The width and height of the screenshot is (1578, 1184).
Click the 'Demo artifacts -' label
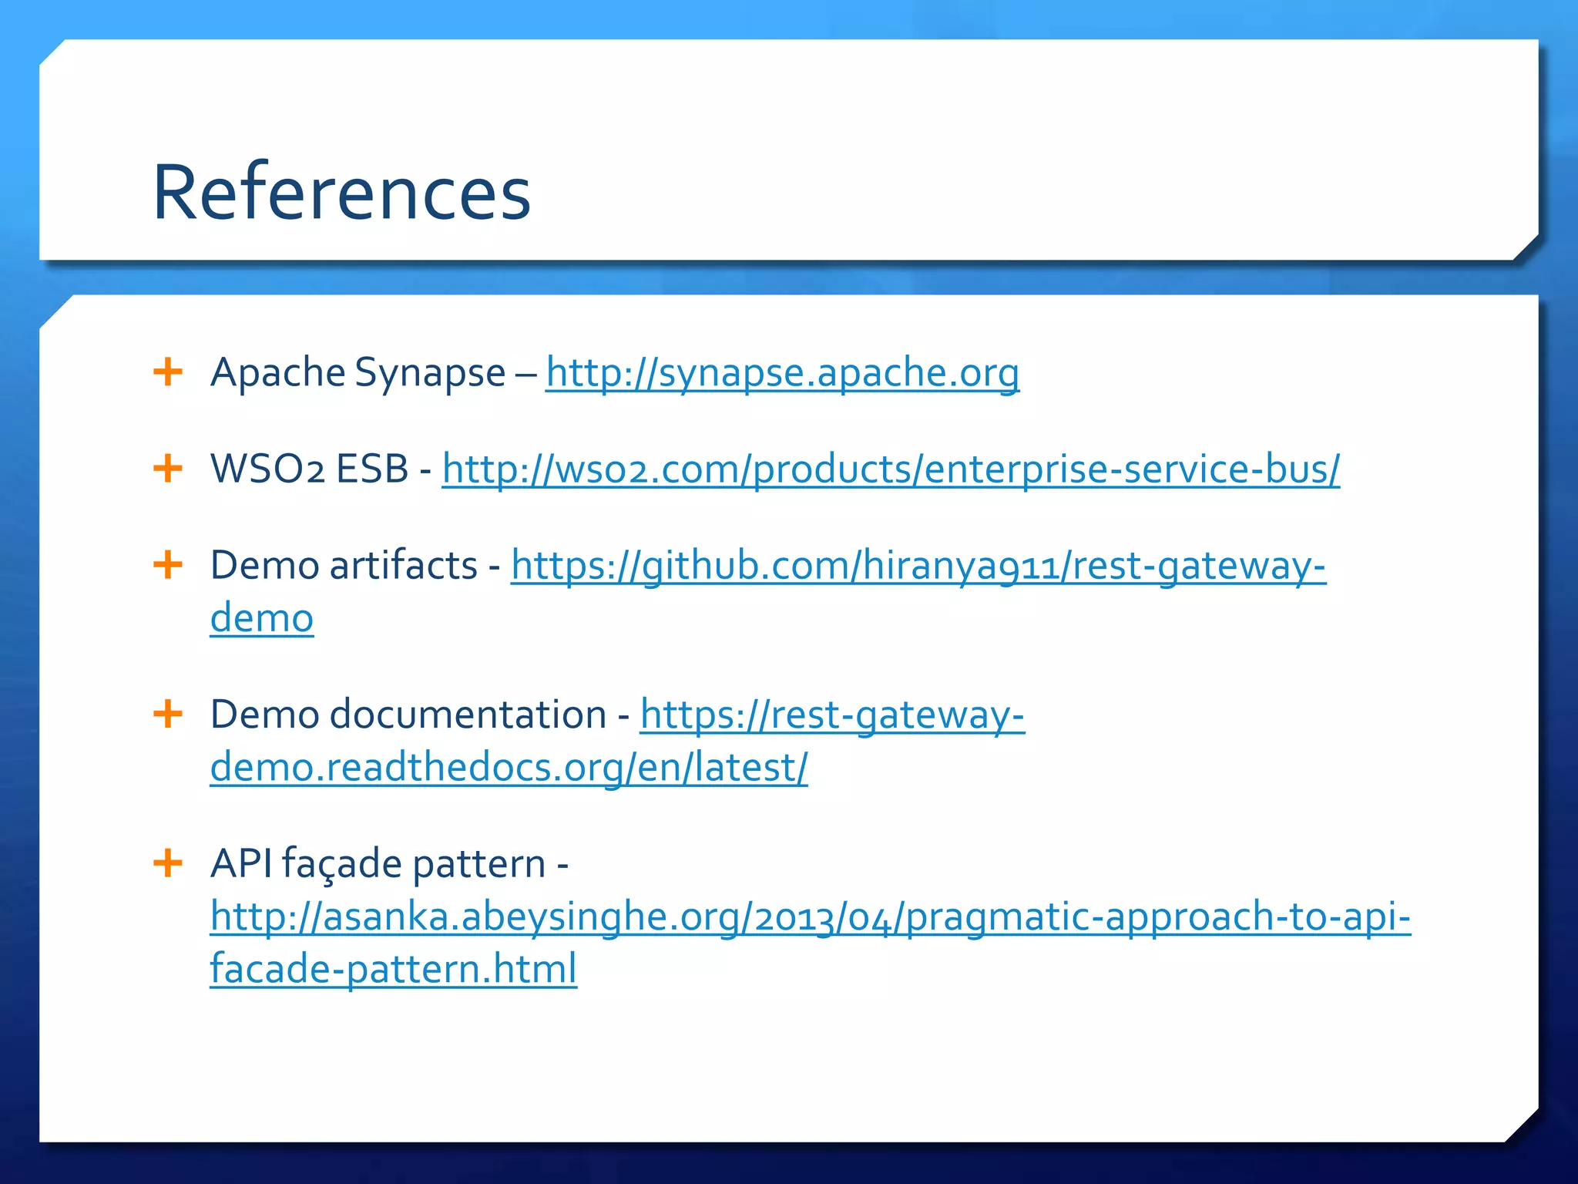[x=355, y=565]
